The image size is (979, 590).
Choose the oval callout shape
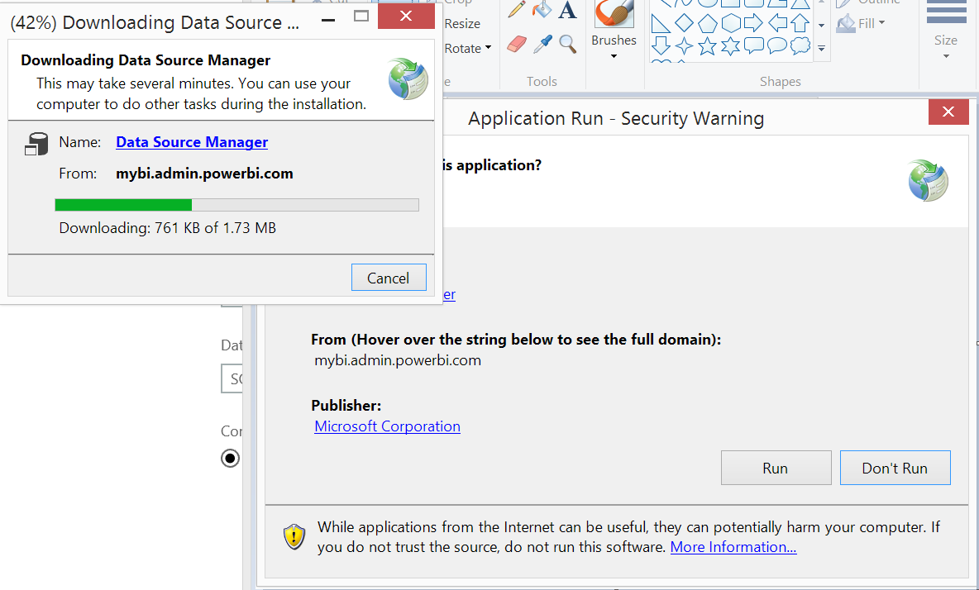coord(777,45)
